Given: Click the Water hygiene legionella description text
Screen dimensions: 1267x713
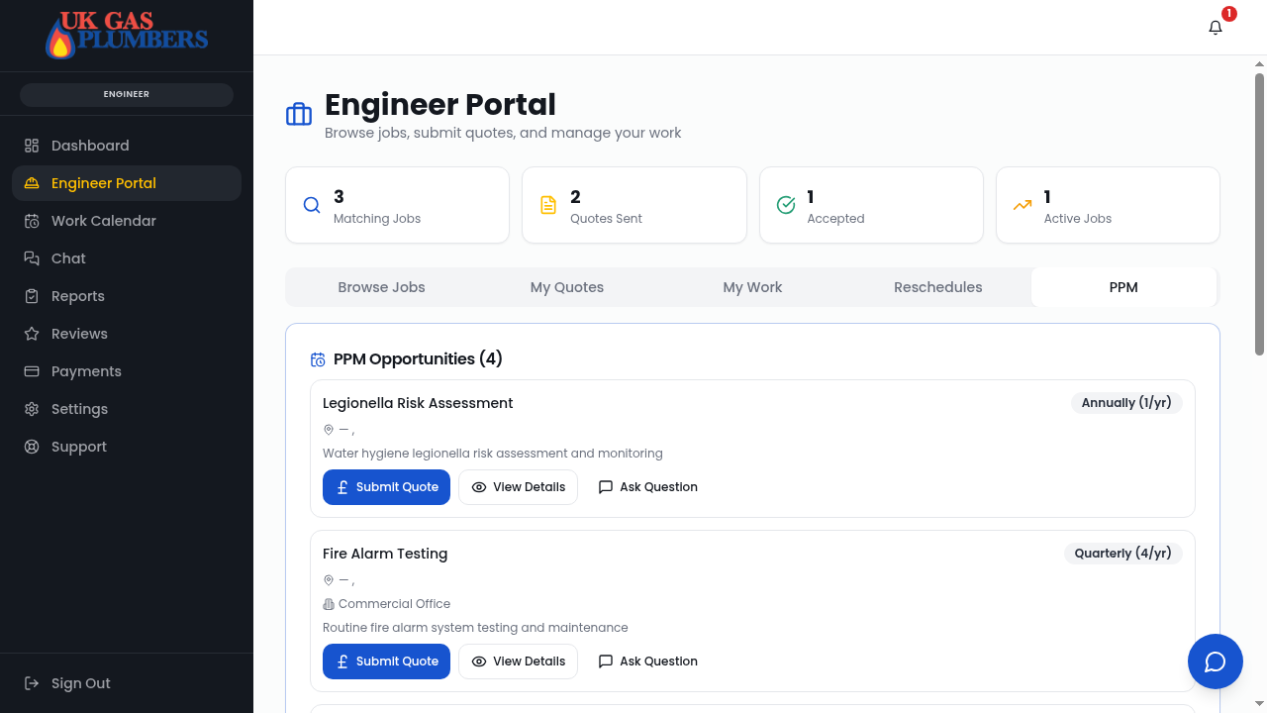Looking at the screenshot, I should coord(493,454).
